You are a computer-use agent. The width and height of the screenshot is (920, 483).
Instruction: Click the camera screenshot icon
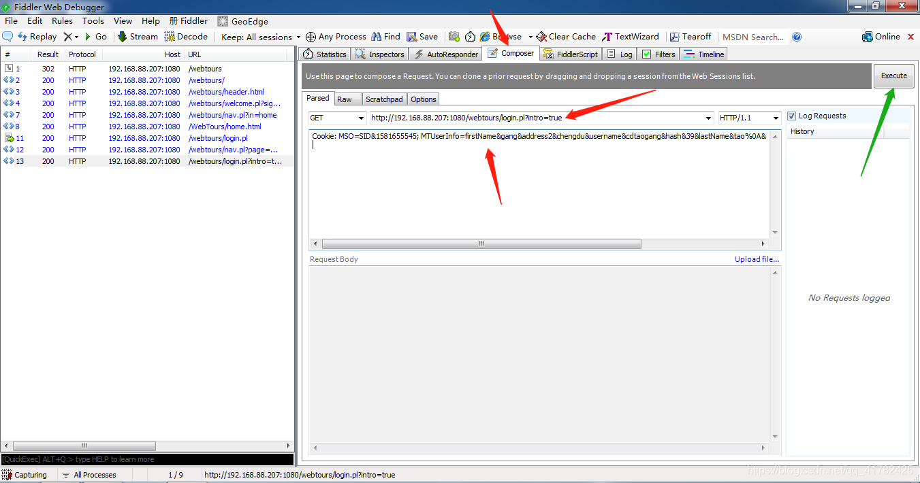[x=454, y=37]
